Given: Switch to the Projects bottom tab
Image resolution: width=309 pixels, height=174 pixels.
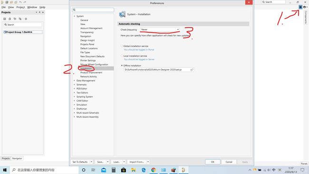Looking at the screenshot, I should point(6,158).
